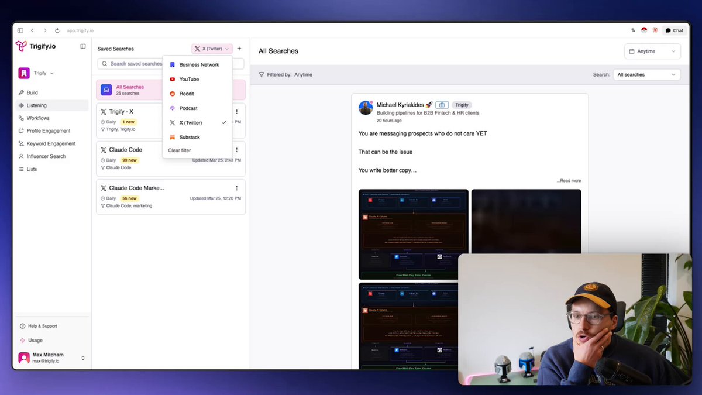This screenshot has height=395, width=702.
Task: Open the dark second post image thumbnail
Action: (526, 221)
